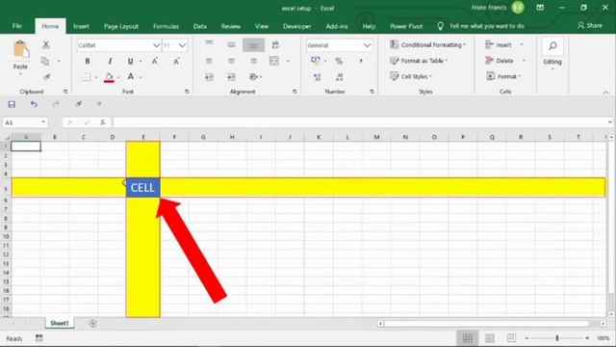The width and height of the screenshot is (616, 347).
Task: Click Save icon in quick access toolbar
Action: (x=12, y=104)
